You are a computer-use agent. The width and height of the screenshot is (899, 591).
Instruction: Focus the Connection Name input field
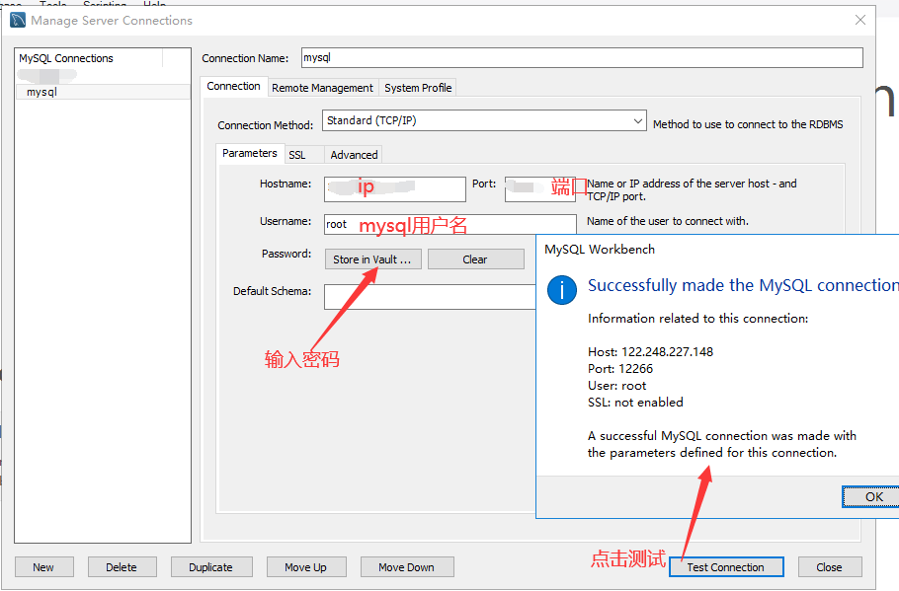[582, 58]
